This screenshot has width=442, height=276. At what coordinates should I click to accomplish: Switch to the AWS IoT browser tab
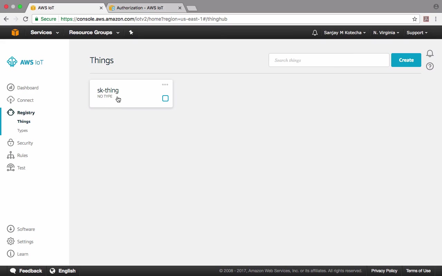(x=66, y=8)
